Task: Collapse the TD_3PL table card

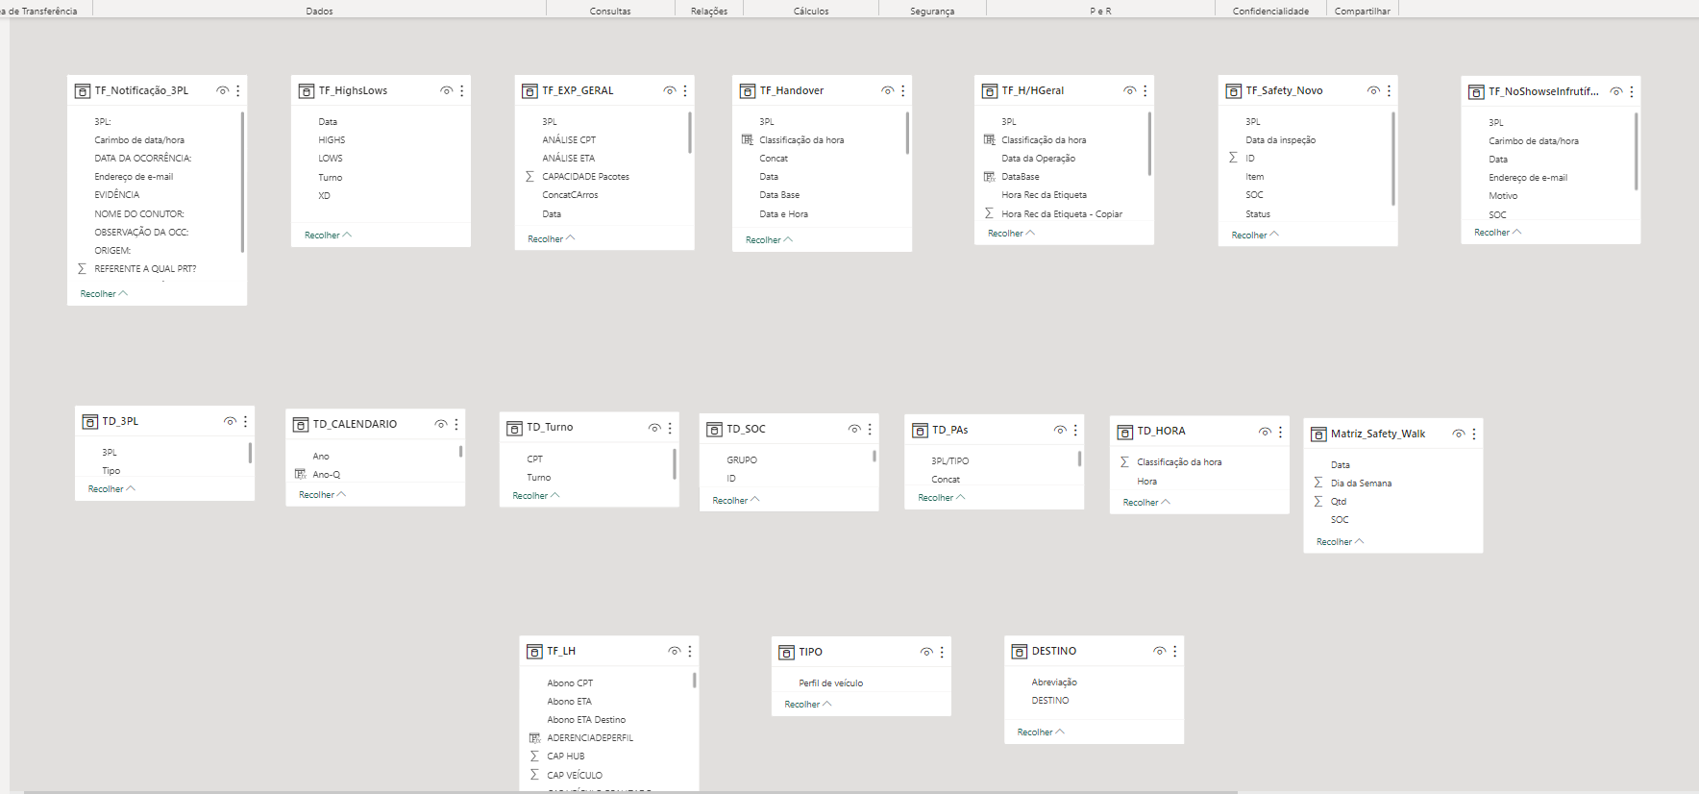Action: point(111,489)
